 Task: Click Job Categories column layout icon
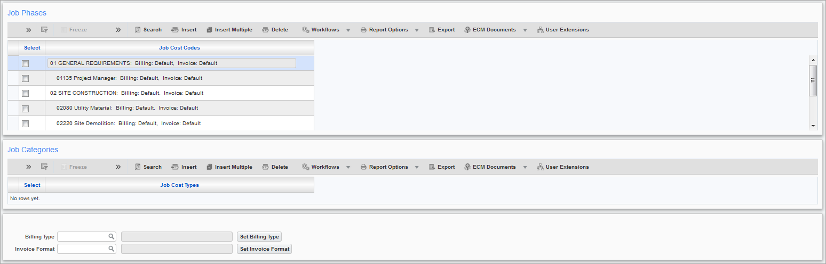(x=45, y=167)
